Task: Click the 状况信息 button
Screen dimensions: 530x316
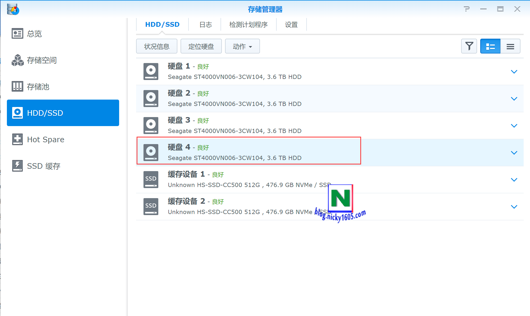Action: 157,46
